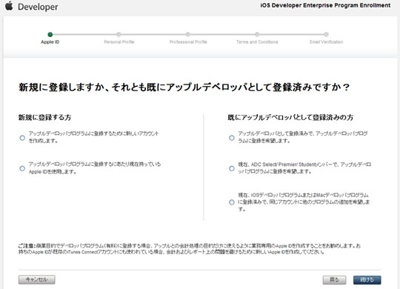
Task: Click the 新規に登録する方 heading
Action: click(44, 117)
